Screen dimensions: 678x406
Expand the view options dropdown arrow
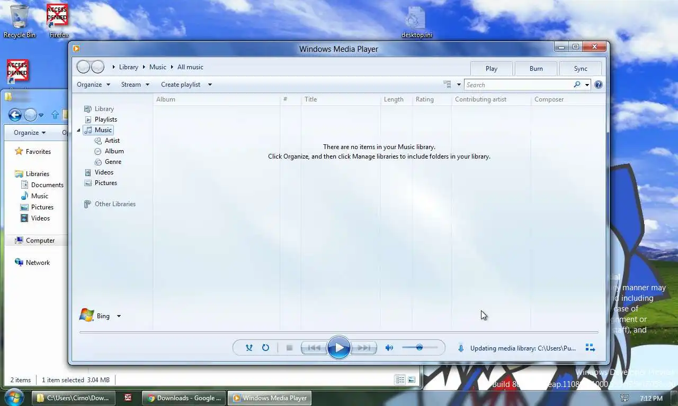pos(459,85)
